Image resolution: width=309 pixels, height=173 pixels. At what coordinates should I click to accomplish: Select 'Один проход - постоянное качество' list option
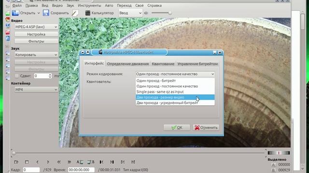click(x=175, y=86)
